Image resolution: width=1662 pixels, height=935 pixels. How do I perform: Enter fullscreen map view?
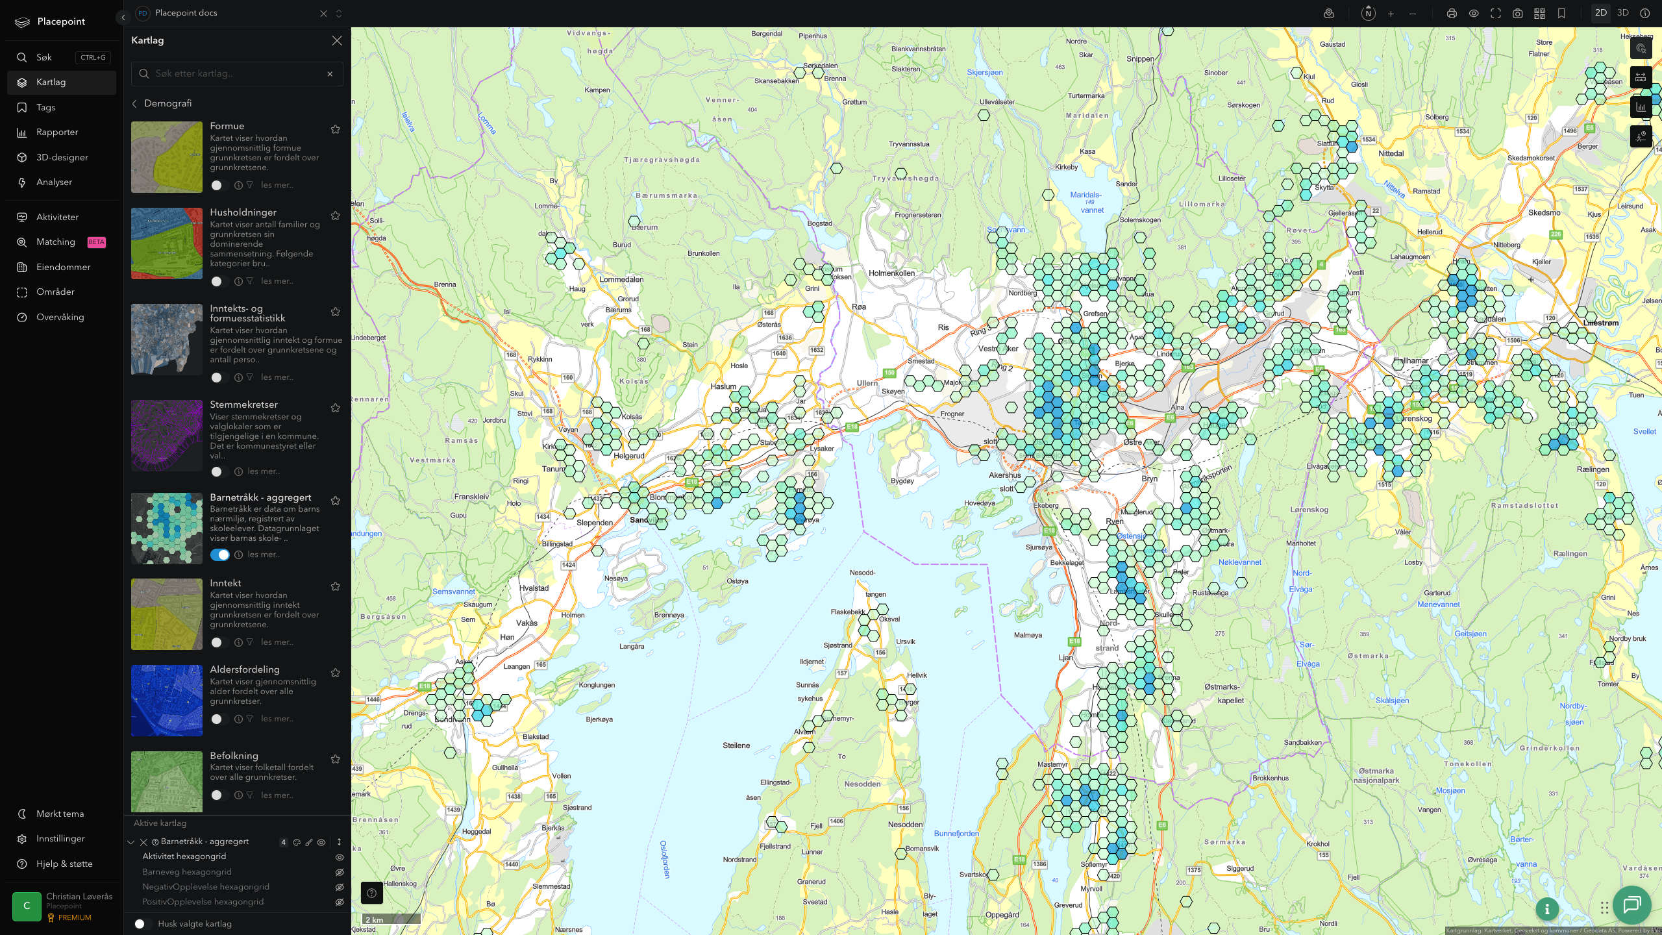[x=1496, y=14]
